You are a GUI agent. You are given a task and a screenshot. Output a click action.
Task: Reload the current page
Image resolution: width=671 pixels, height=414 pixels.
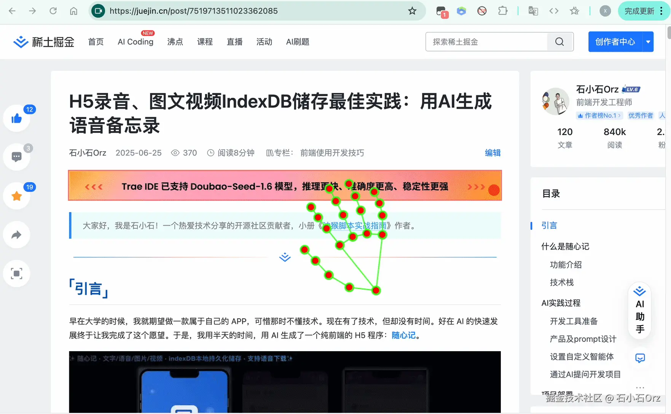[53, 11]
